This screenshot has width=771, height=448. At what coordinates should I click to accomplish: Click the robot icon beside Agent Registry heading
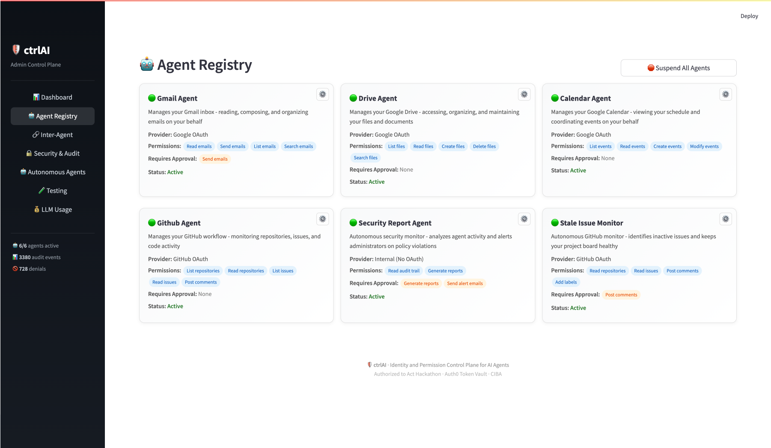(x=147, y=64)
